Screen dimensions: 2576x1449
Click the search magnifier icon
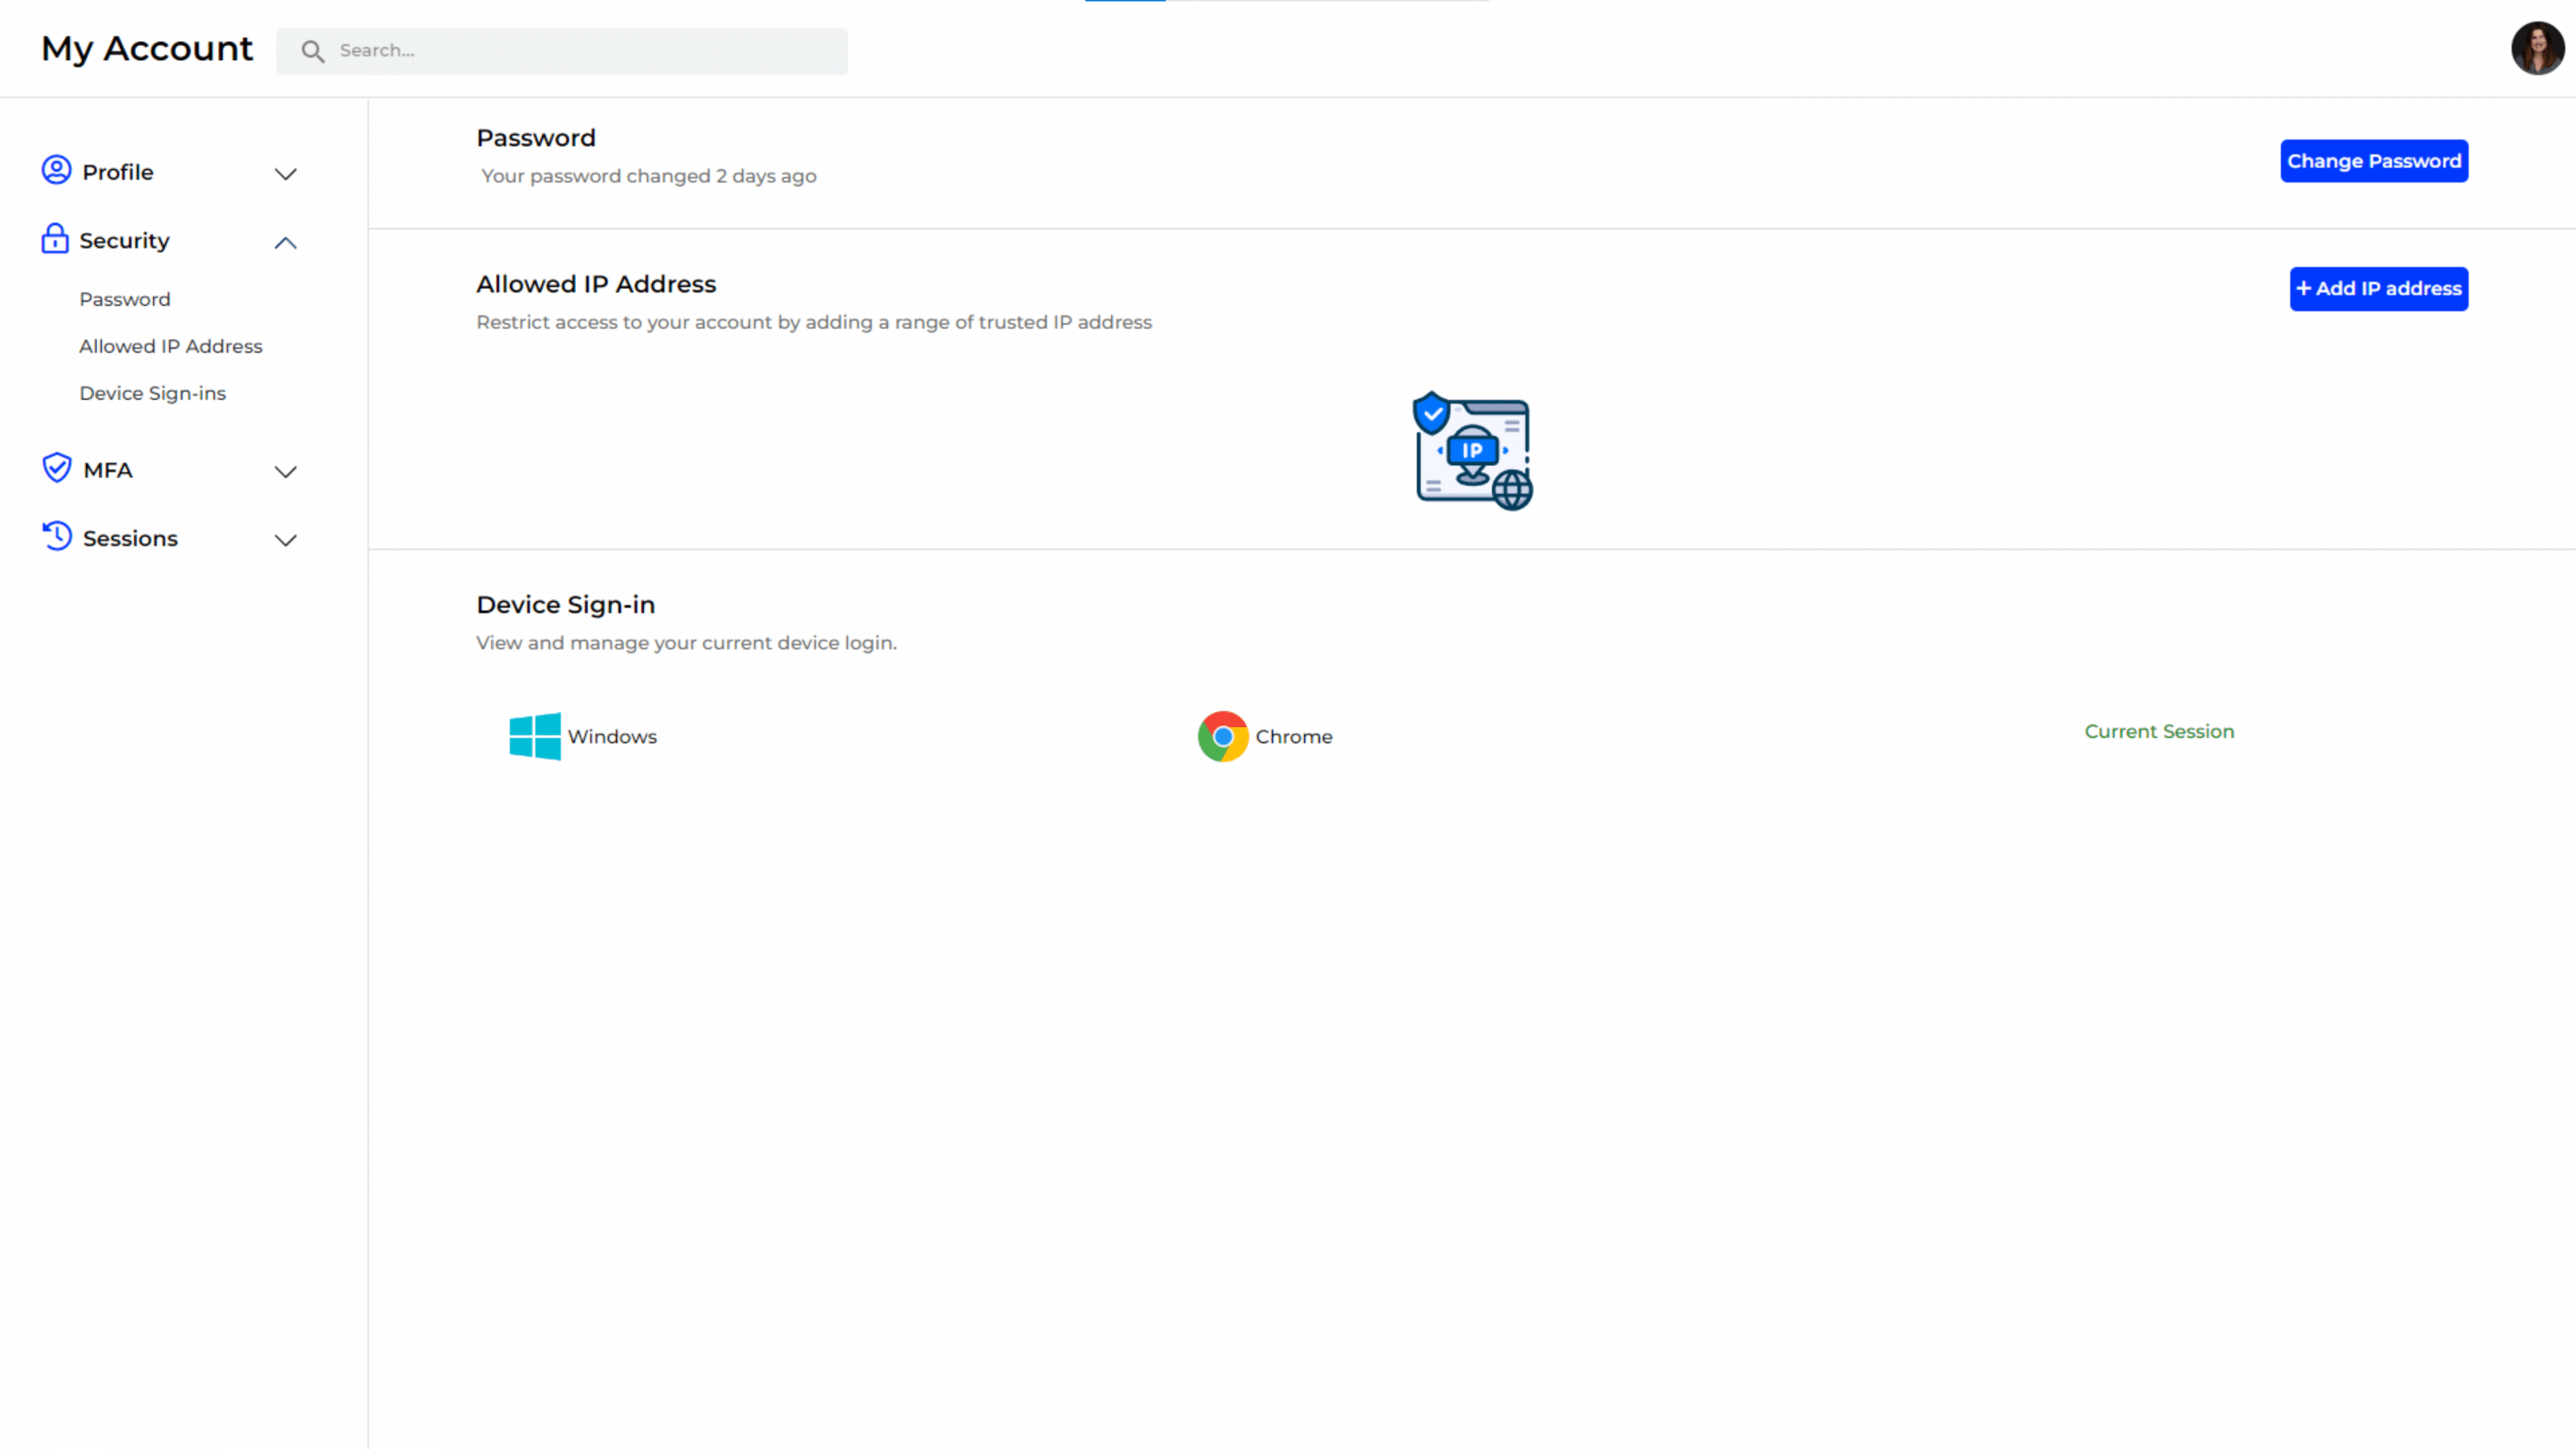[x=313, y=51]
